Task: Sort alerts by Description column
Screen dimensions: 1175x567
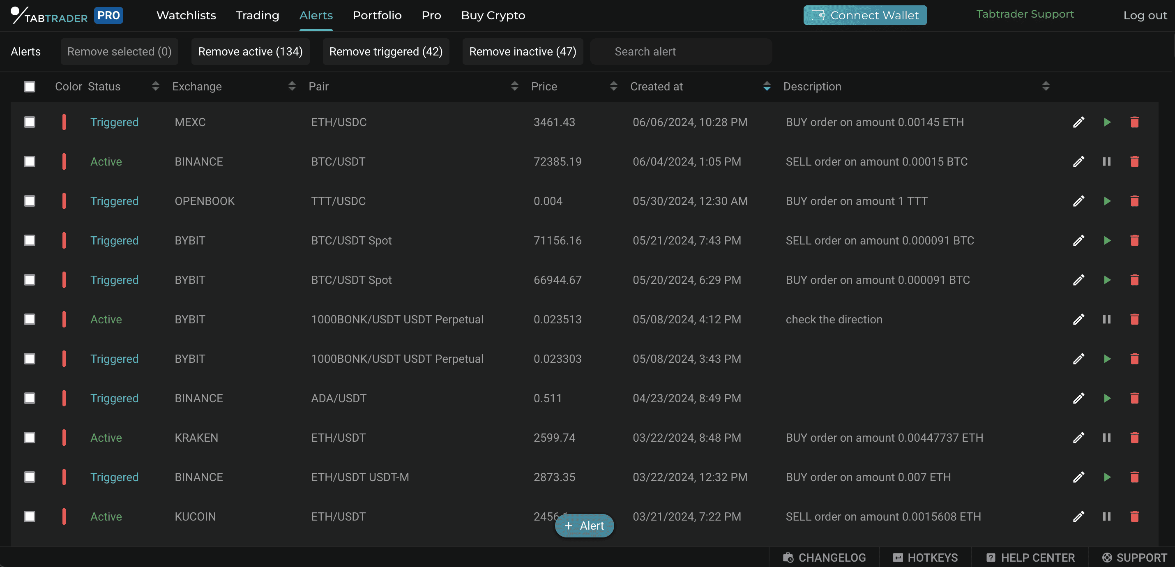Action: point(1046,86)
